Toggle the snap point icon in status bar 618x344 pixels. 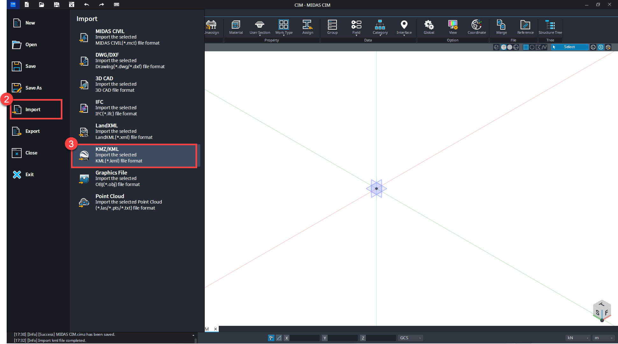click(271, 338)
